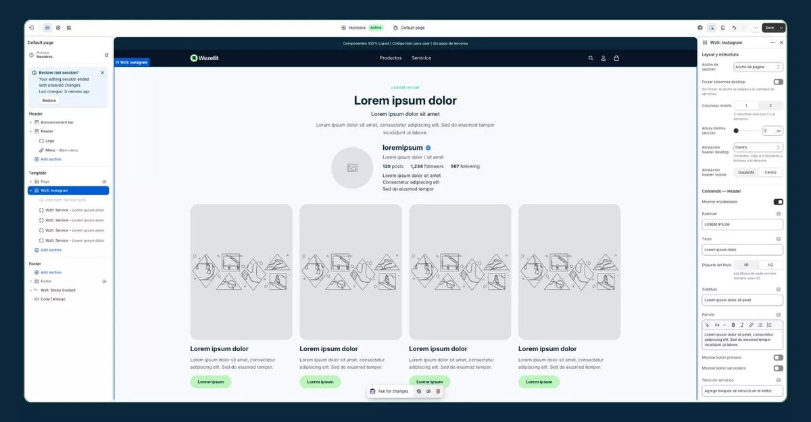Collapse the Header section
Screen dimensions: 811x422
(x=30, y=132)
